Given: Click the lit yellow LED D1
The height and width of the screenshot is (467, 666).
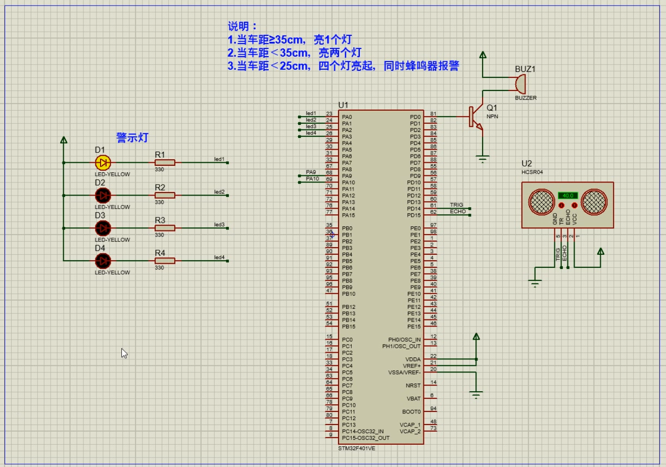Looking at the screenshot, I should pos(103,163).
